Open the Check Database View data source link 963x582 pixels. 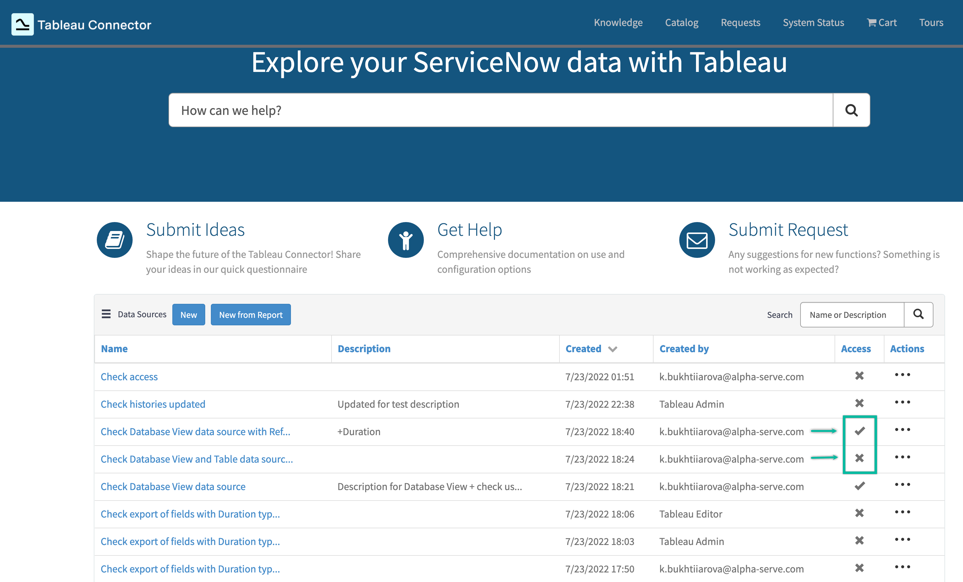coord(173,486)
